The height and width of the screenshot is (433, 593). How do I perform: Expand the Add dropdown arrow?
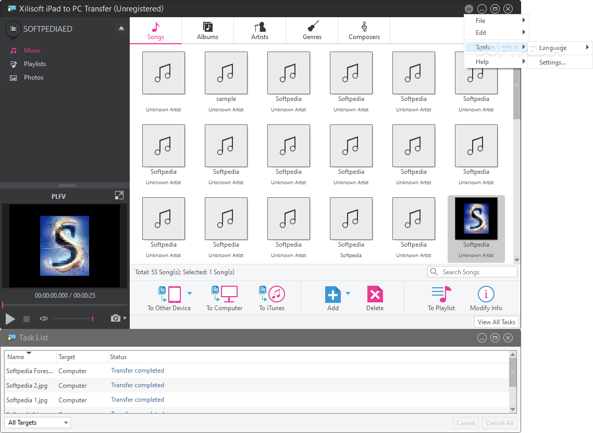tap(348, 293)
